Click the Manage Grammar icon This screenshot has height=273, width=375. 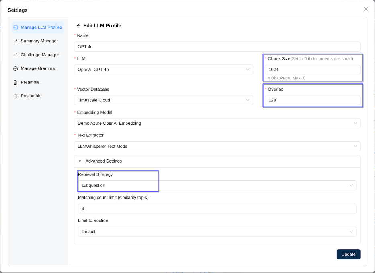tap(16, 68)
